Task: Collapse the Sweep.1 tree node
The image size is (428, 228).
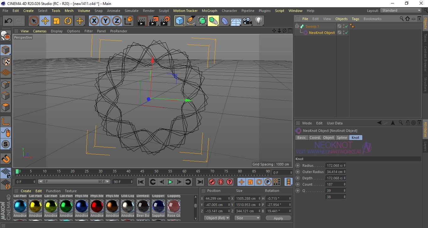Action: point(297,26)
